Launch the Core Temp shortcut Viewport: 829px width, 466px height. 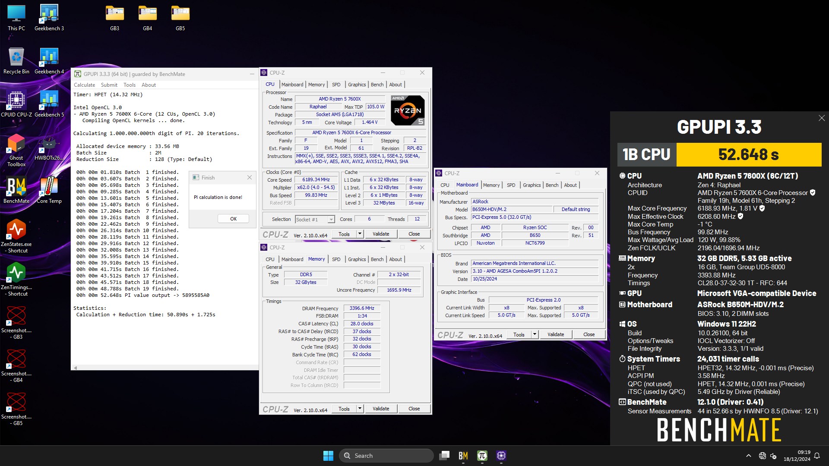(x=49, y=190)
